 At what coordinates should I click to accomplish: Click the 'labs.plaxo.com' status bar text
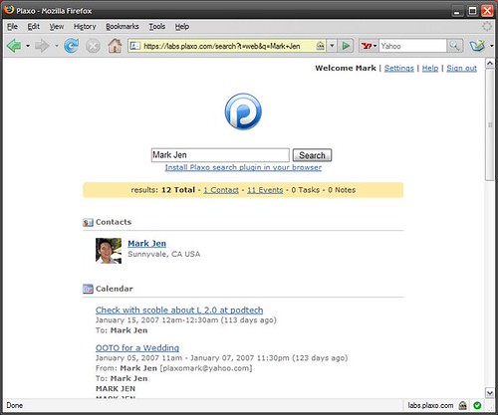[430, 405]
